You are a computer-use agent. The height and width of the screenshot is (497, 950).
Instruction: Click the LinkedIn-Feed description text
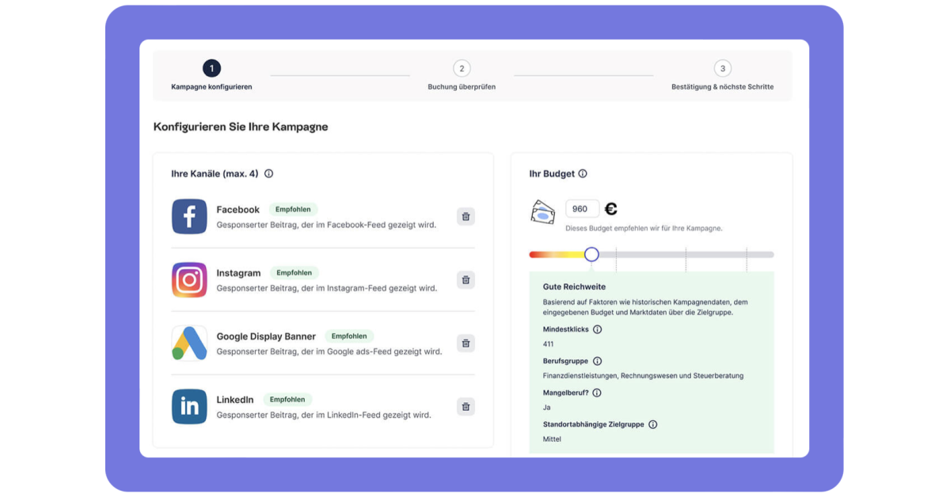tap(324, 415)
